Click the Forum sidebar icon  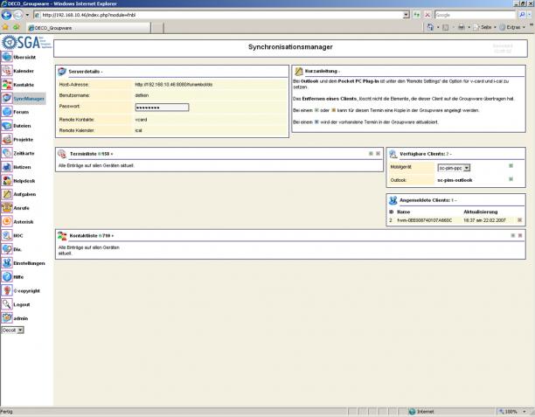coord(7,112)
